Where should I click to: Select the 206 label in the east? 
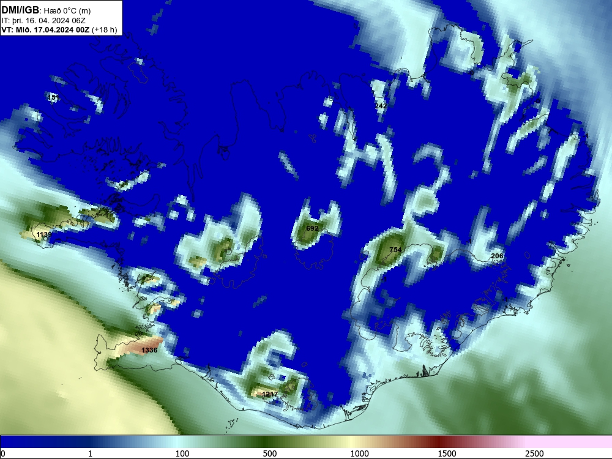coord(497,256)
